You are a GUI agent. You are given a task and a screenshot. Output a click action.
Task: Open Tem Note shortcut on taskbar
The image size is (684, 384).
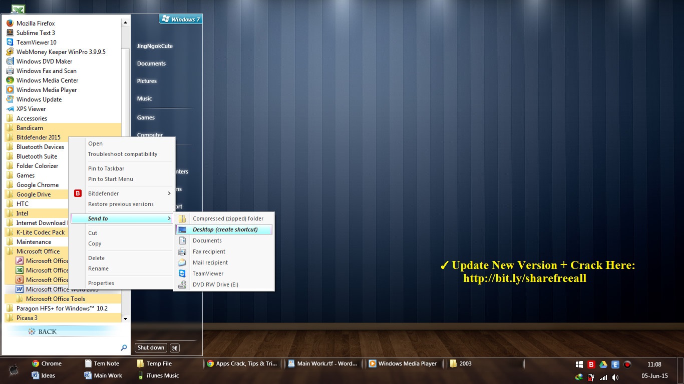pyautogui.click(x=102, y=363)
